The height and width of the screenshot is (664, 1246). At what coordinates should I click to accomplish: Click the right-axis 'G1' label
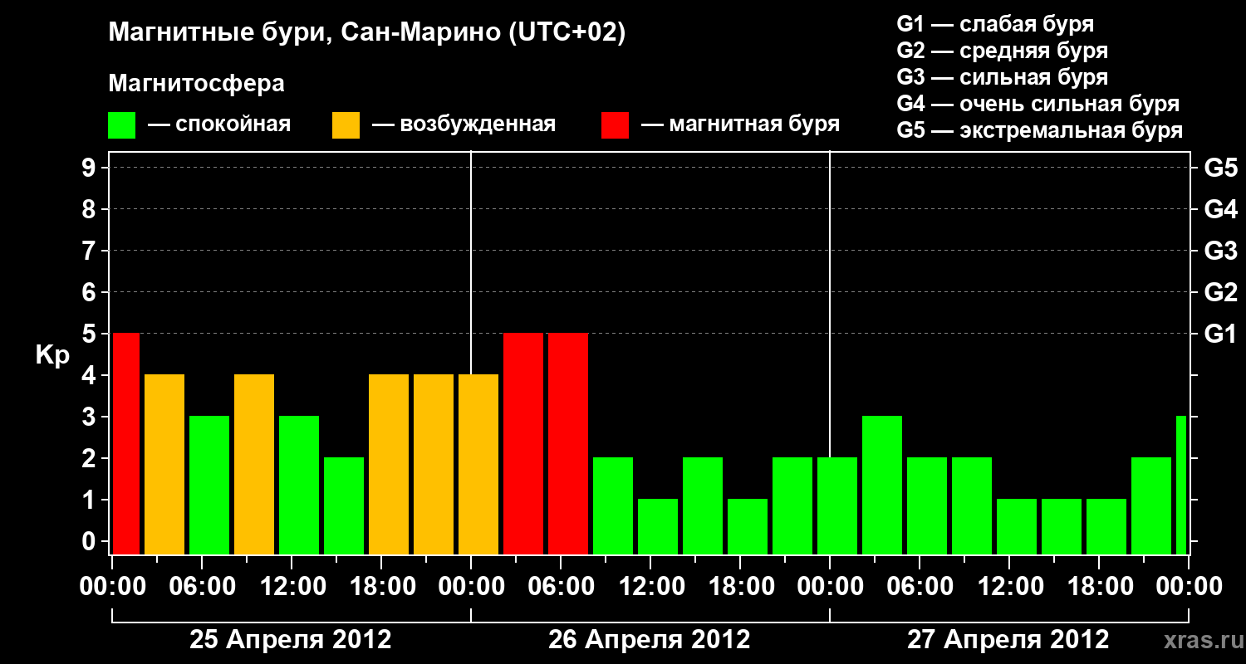click(1220, 334)
